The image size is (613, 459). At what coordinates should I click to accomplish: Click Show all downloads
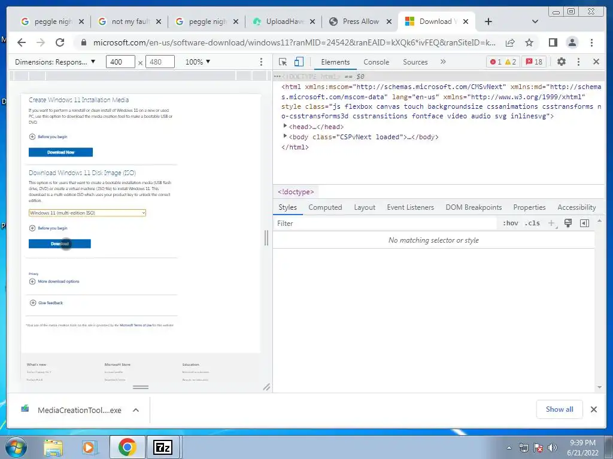(x=560, y=409)
